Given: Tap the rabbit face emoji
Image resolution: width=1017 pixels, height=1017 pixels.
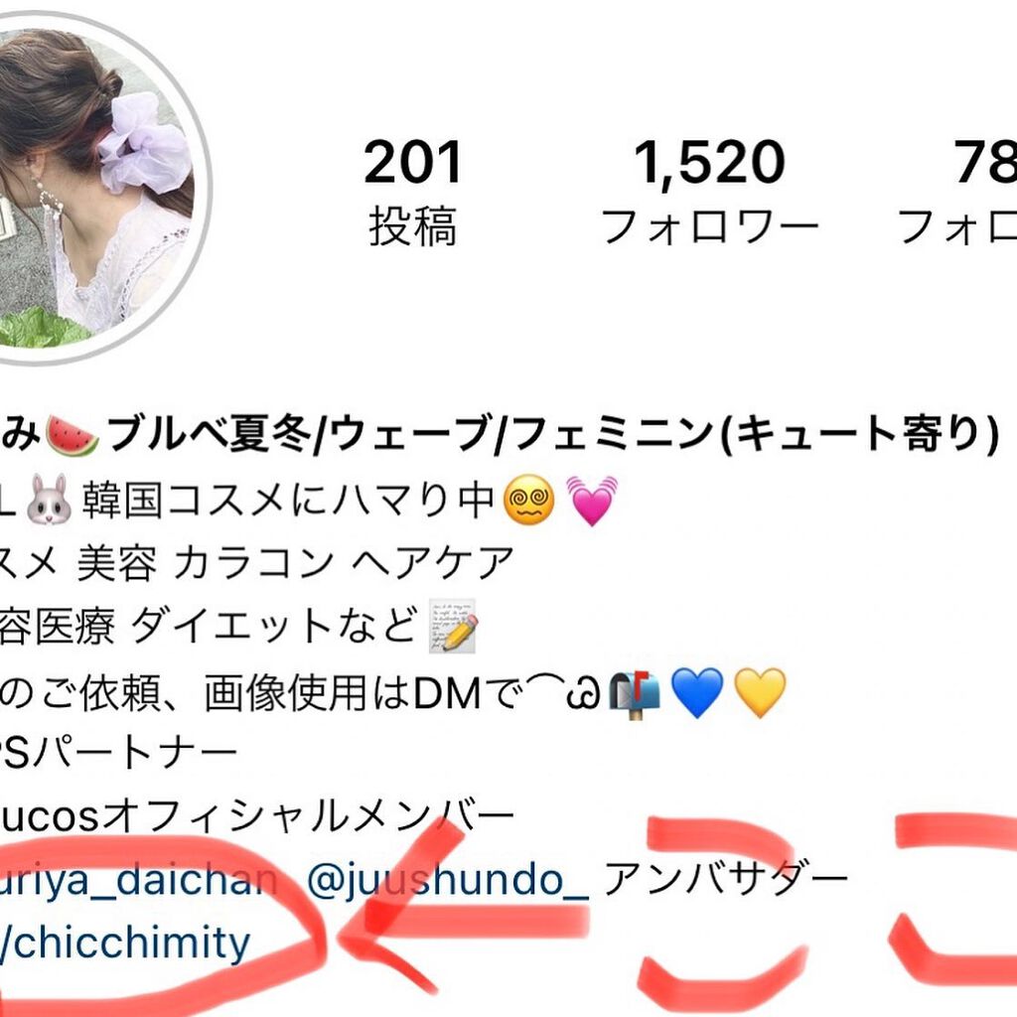Looking at the screenshot, I should click(49, 500).
